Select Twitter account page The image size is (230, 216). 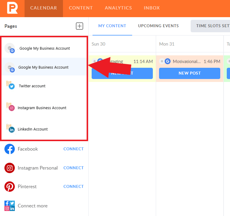tap(44, 86)
